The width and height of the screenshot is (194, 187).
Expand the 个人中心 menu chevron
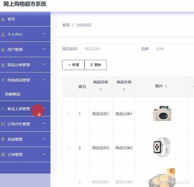coord(43,34)
